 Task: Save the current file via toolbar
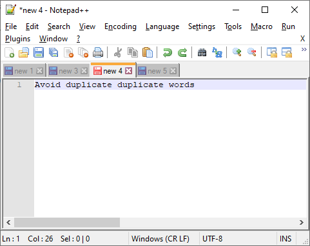39,52
